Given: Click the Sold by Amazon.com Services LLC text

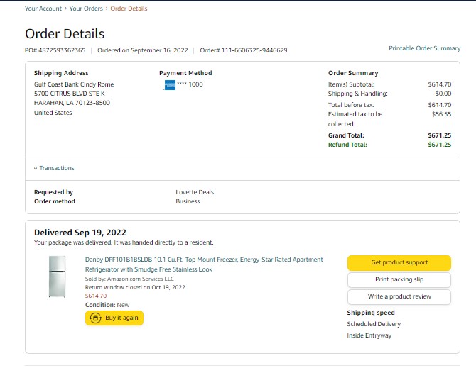Looking at the screenshot, I should click(x=129, y=279).
